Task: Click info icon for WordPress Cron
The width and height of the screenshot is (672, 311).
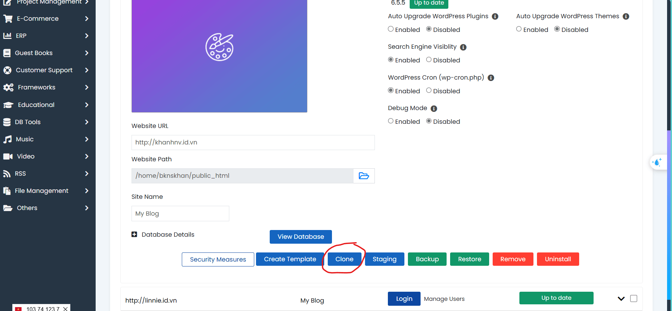Action: click(491, 78)
